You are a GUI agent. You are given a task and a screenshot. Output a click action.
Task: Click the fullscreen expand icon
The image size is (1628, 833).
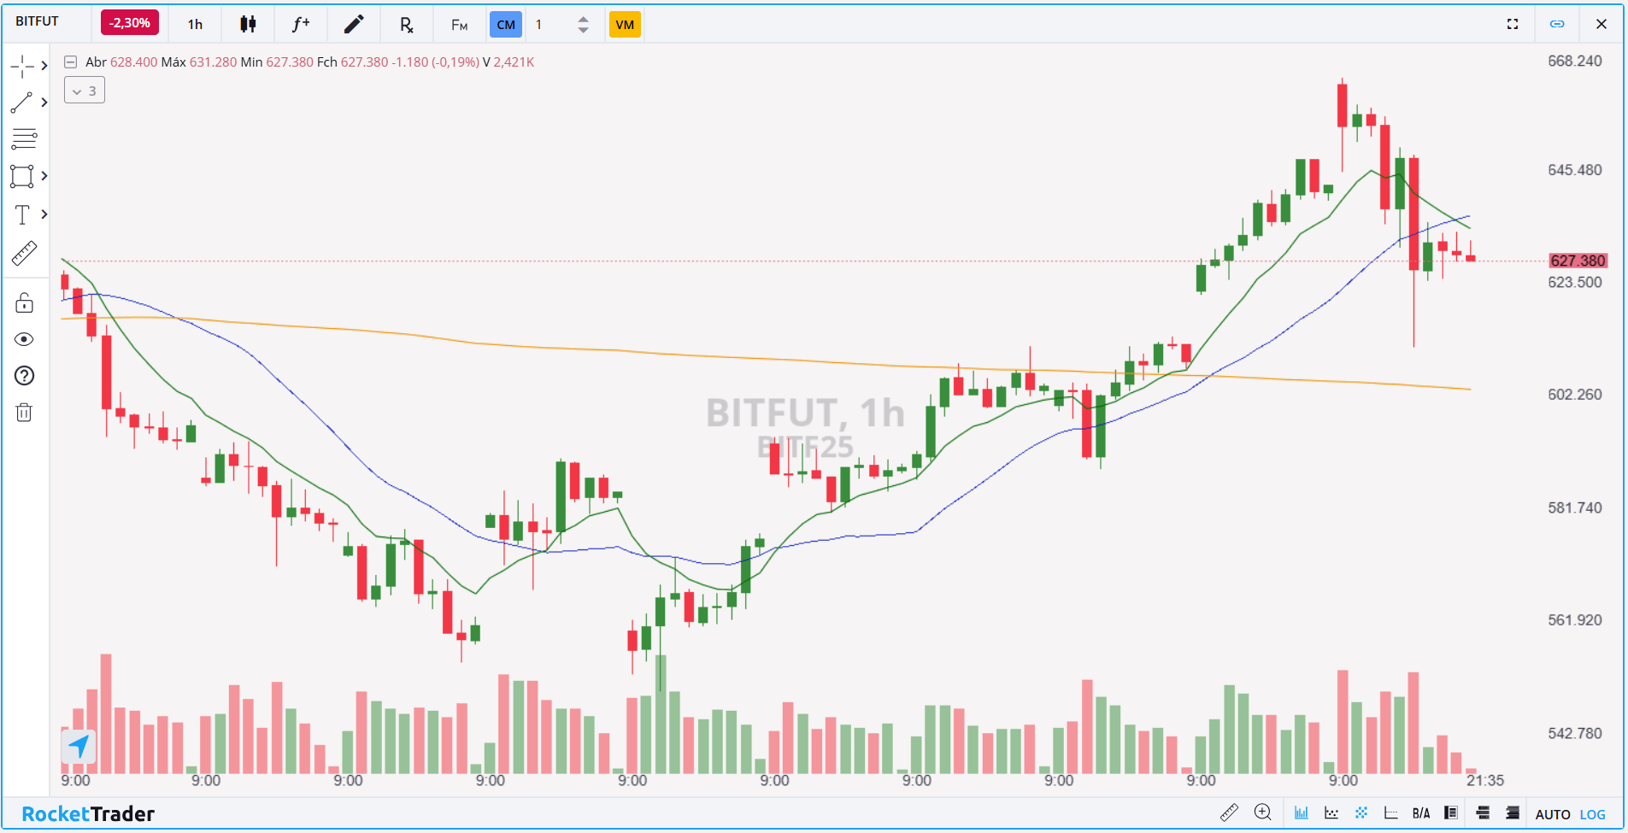click(x=1513, y=24)
